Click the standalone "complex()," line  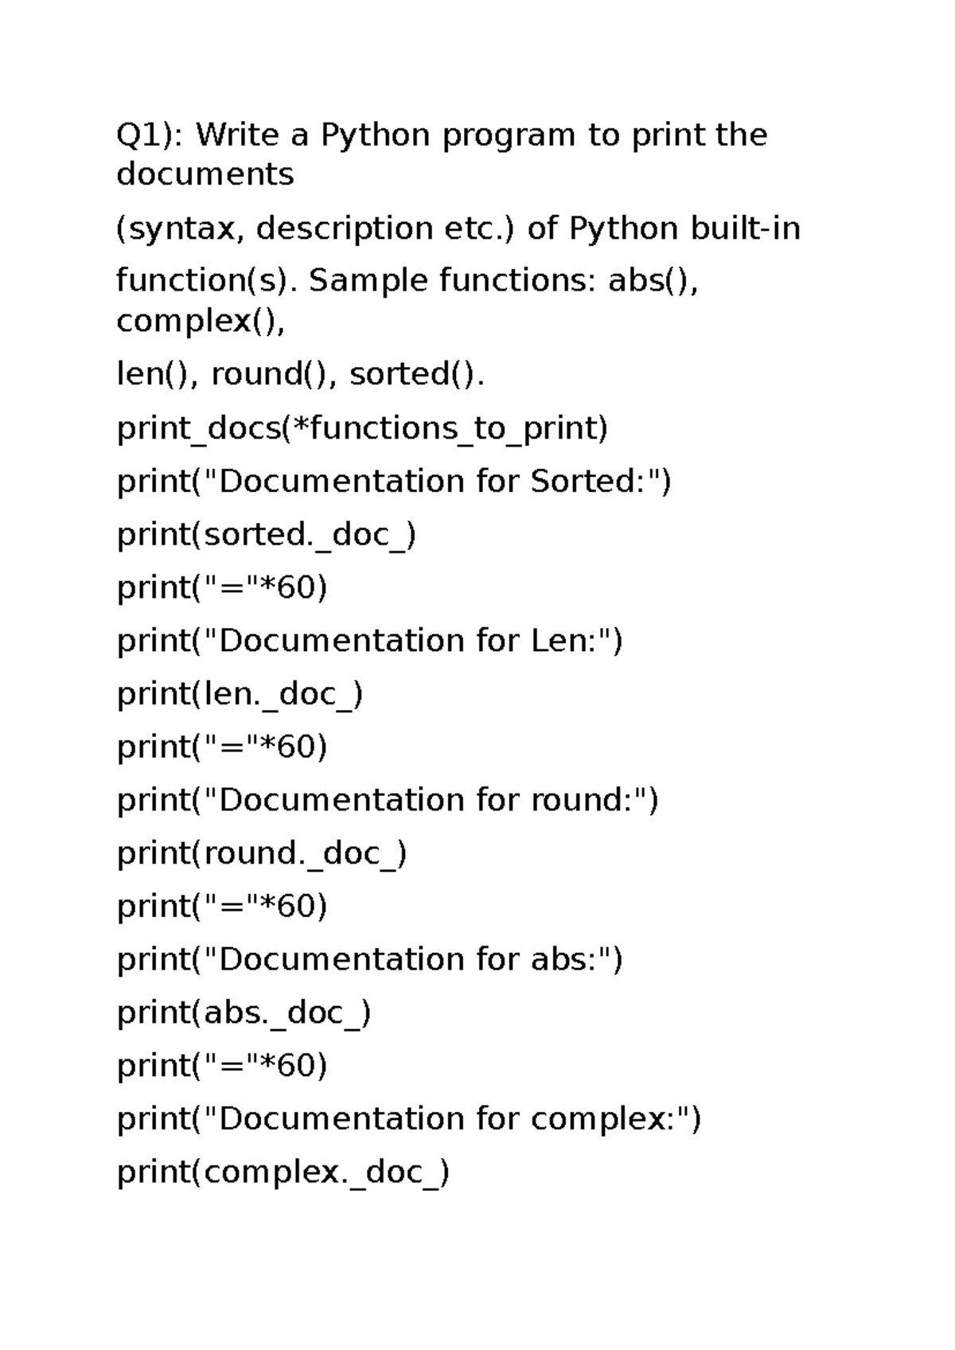click(200, 321)
